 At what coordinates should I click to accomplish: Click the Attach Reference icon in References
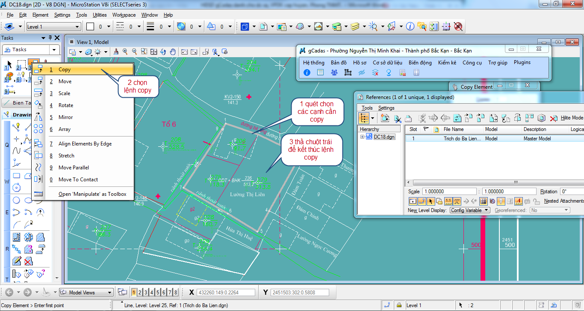tap(385, 118)
